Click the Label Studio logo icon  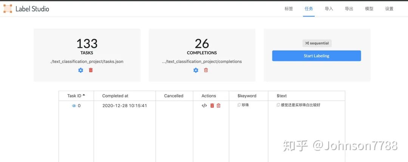8,9
